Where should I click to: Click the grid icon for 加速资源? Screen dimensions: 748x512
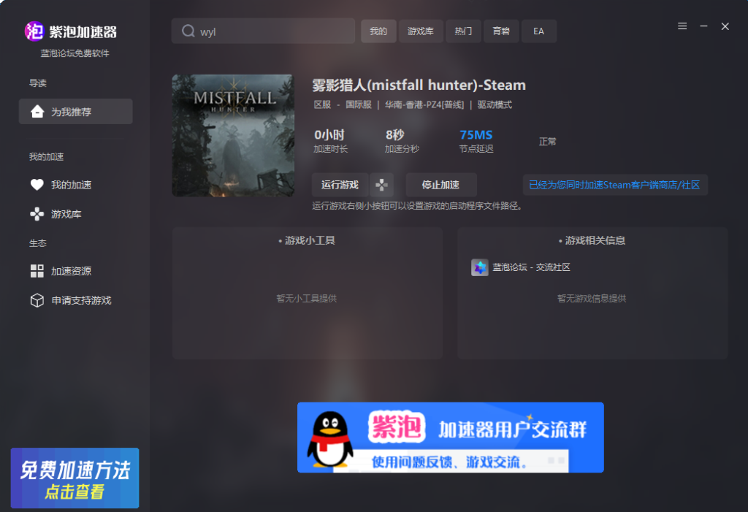coord(37,271)
